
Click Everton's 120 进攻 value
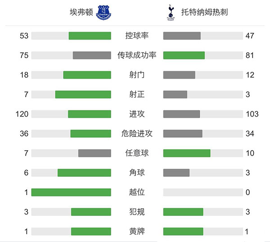(x=22, y=114)
